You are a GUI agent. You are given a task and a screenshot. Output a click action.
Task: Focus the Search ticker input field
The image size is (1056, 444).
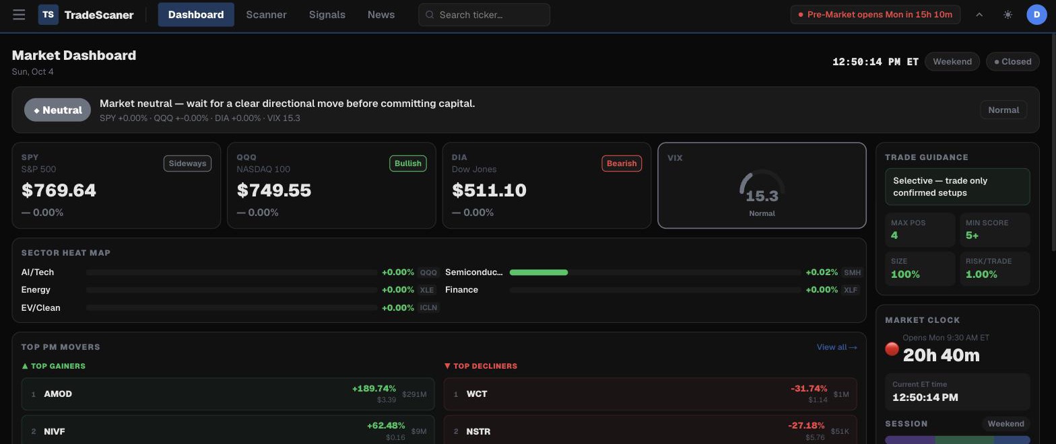click(484, 15)
